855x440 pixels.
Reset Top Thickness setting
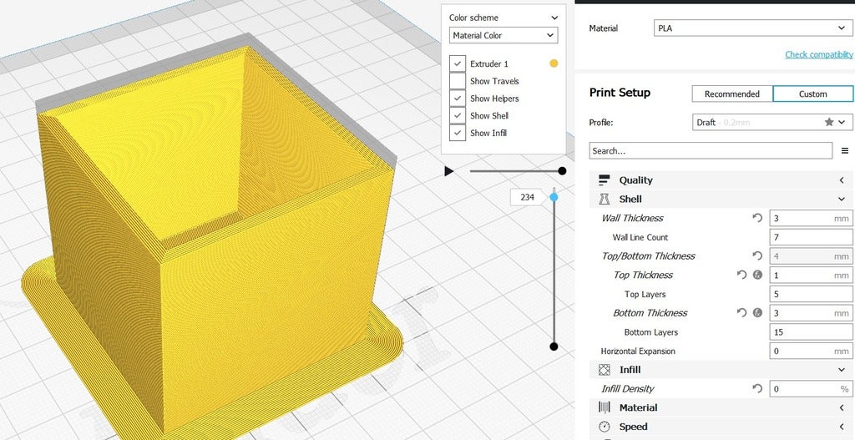(741, 275)
